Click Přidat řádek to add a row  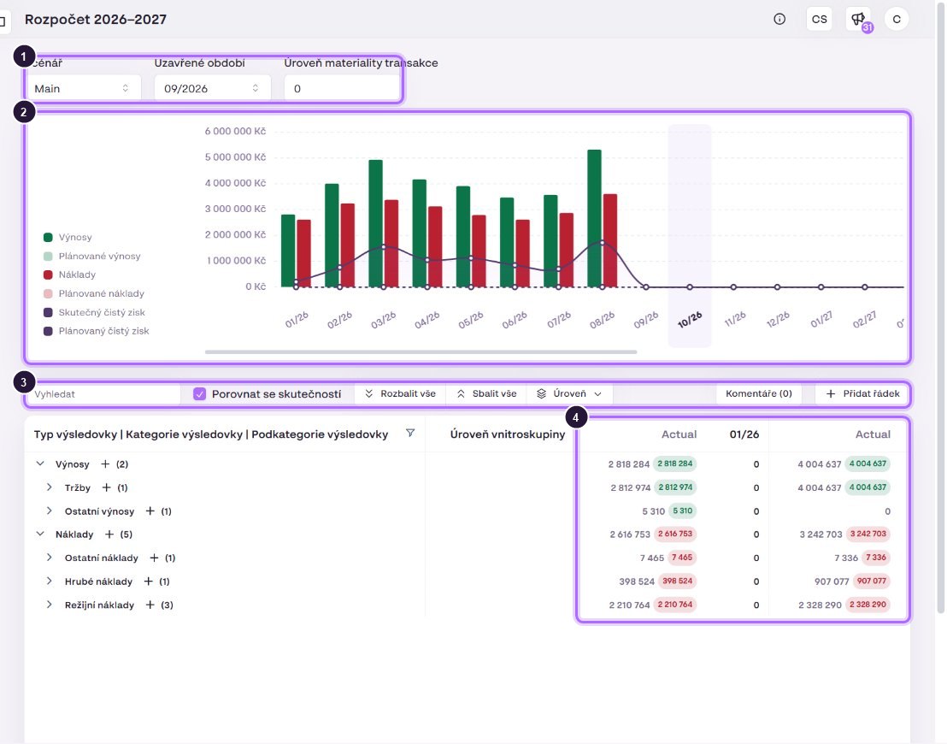[x=862, y=394]
